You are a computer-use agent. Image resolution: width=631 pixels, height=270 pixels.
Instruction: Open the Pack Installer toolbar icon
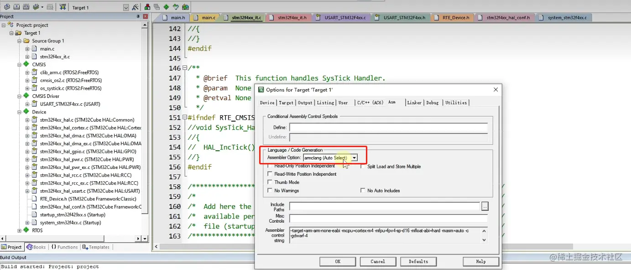(x=185, y=7)
